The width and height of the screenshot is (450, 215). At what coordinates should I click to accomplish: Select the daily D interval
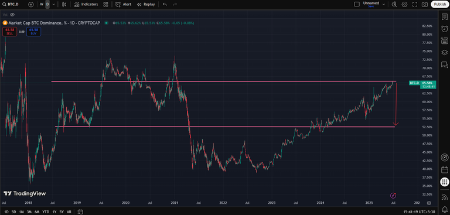point(47,4)
